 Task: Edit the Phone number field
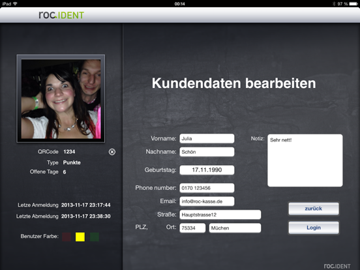click(x=207, y=188)
